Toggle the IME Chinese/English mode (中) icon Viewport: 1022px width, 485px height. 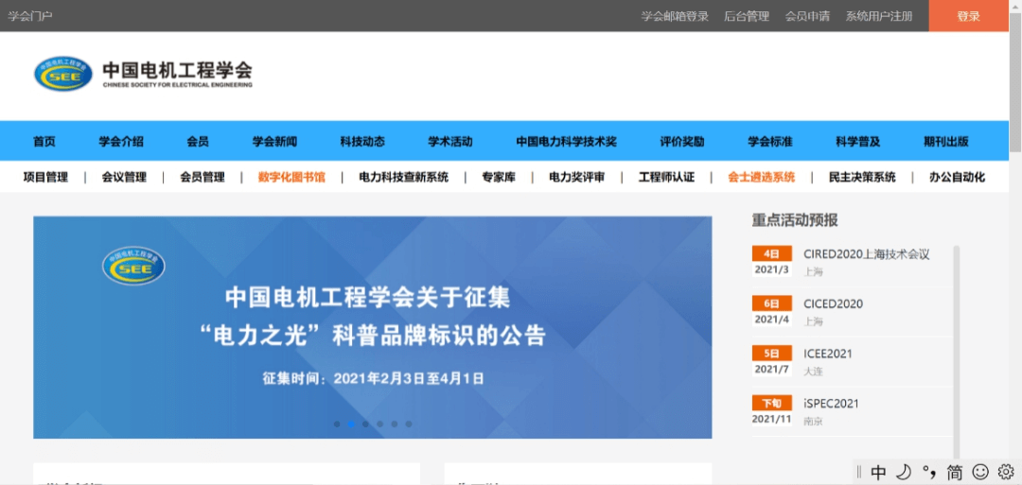[x=878, y=472]
